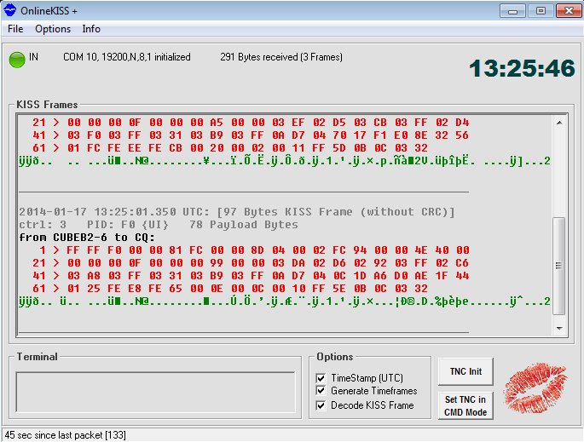This screenshot has height=442, width=584.
Task: Open the File menu
Action: [15, 29]
